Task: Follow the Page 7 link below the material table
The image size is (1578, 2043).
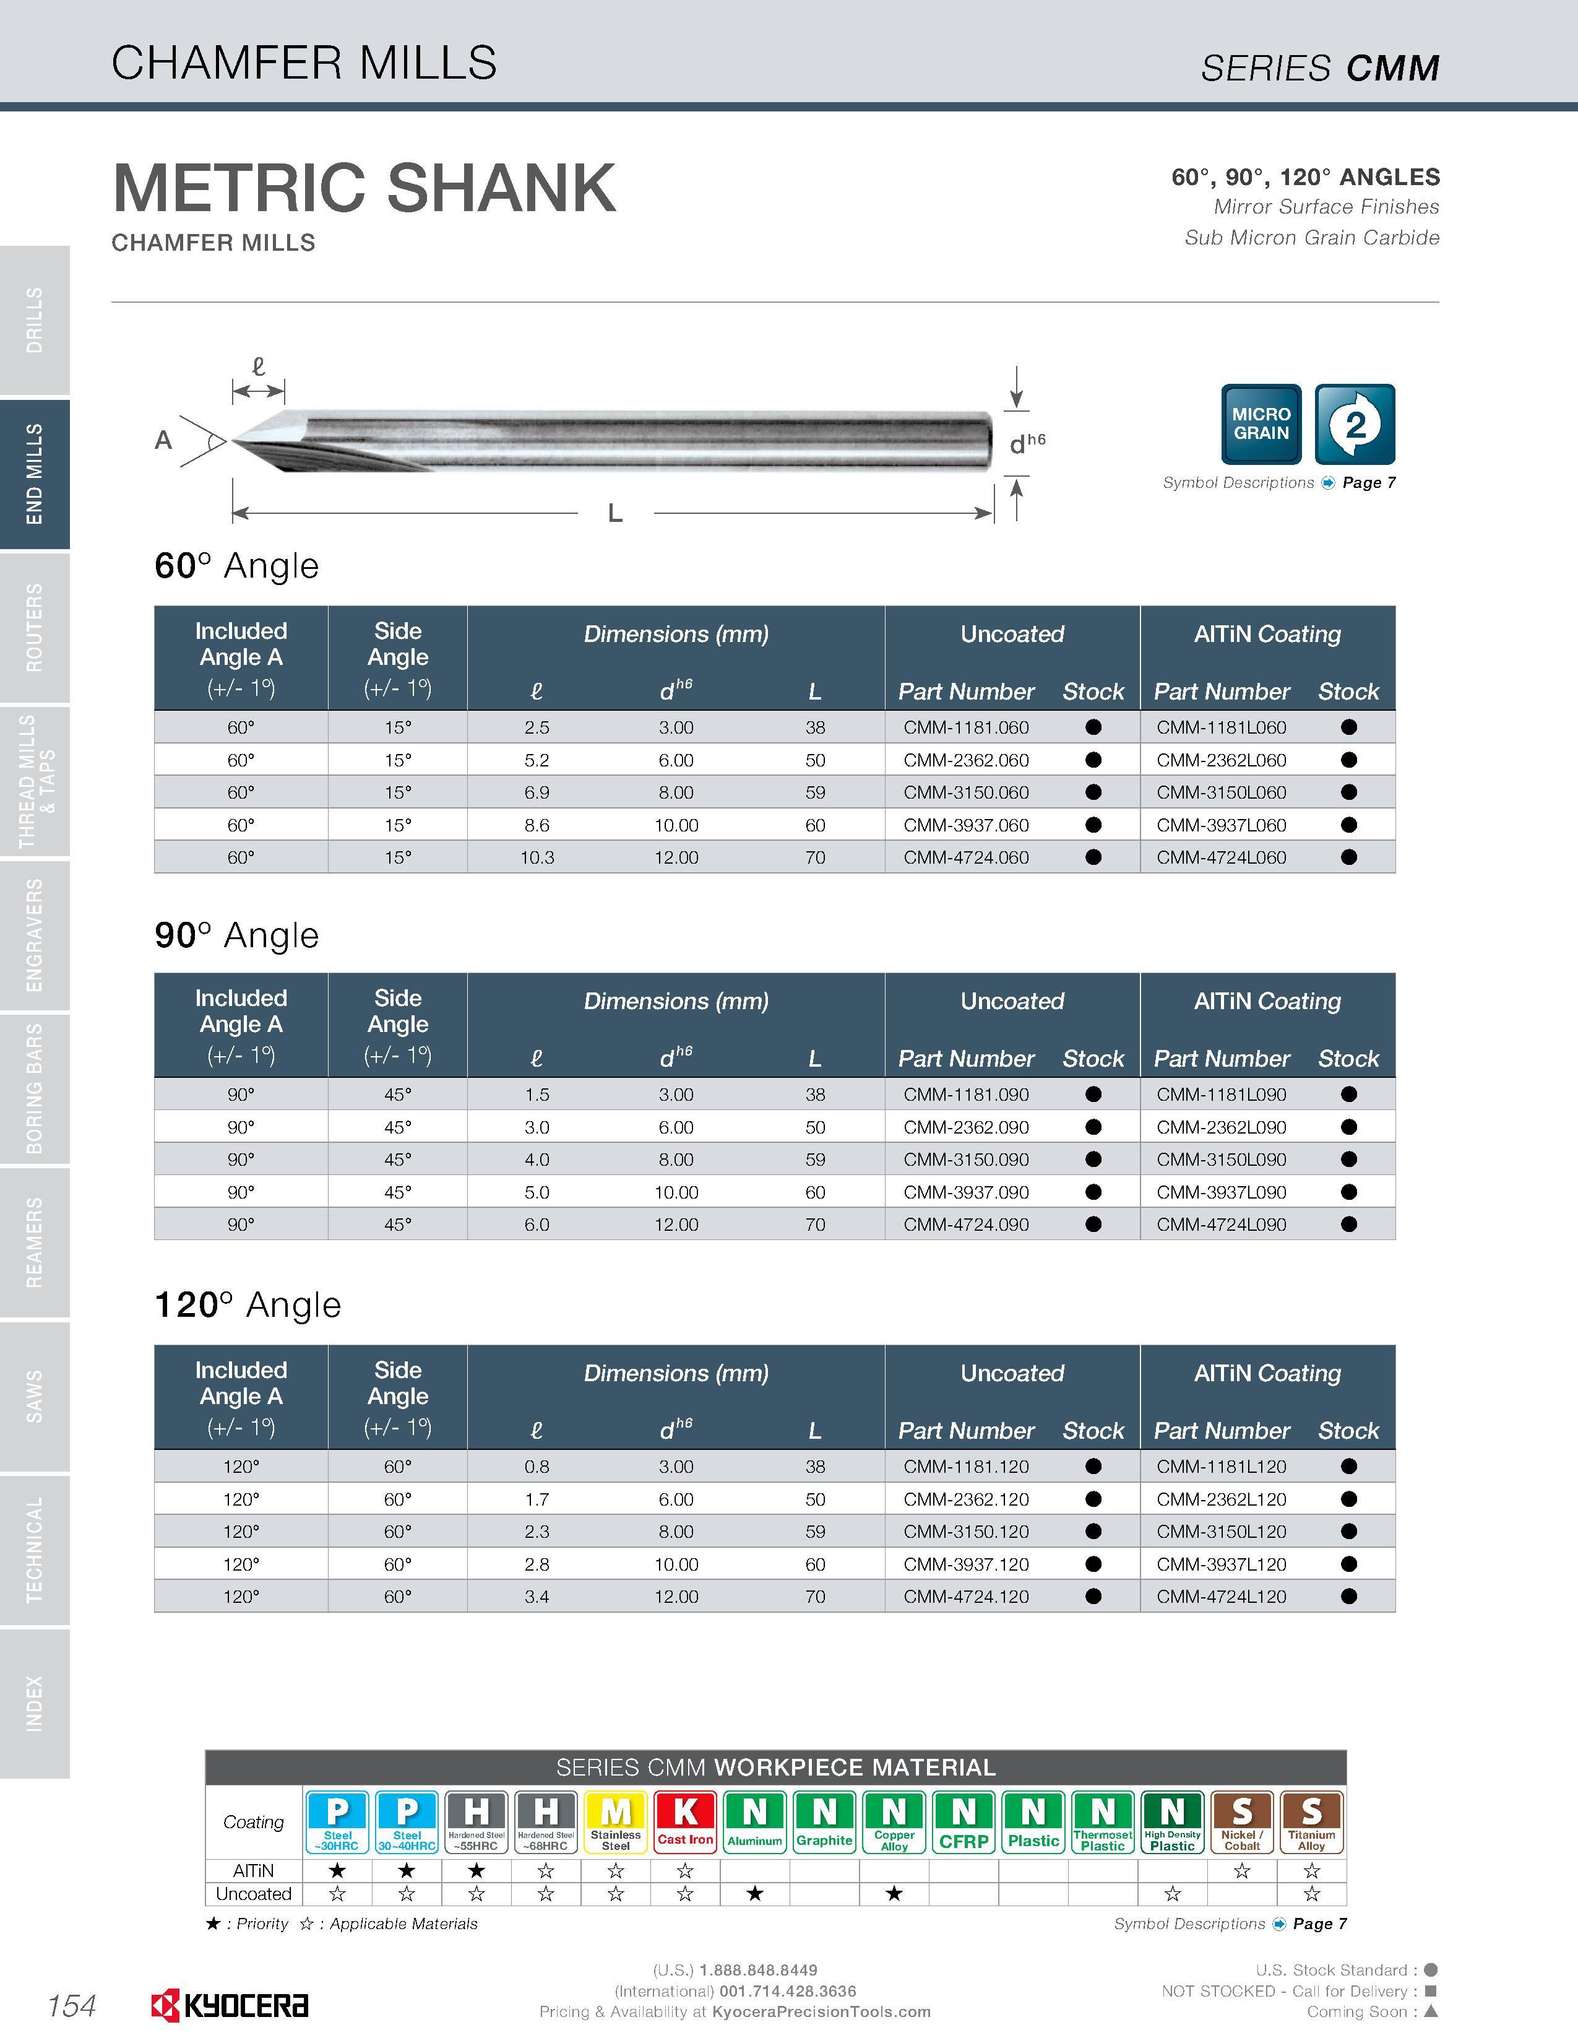Action: pos(1320,1924)
